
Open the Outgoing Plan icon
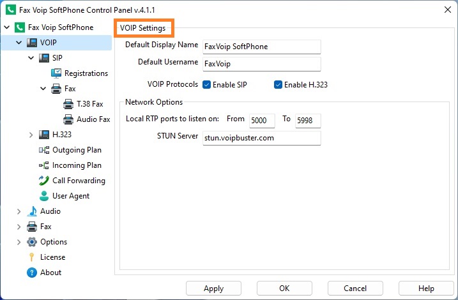44,150
